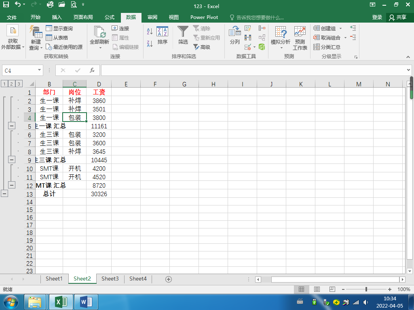Click 取消组合 to ungroup
This screenshot has height=310, width=414.
(x=327, y=38)
